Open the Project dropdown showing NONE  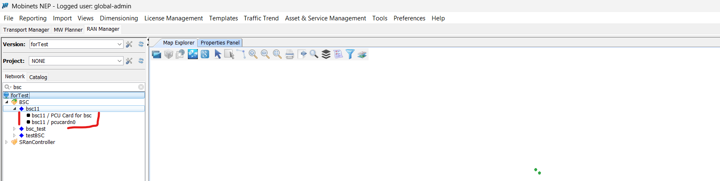pyautogui.click(x=119, y=61)
